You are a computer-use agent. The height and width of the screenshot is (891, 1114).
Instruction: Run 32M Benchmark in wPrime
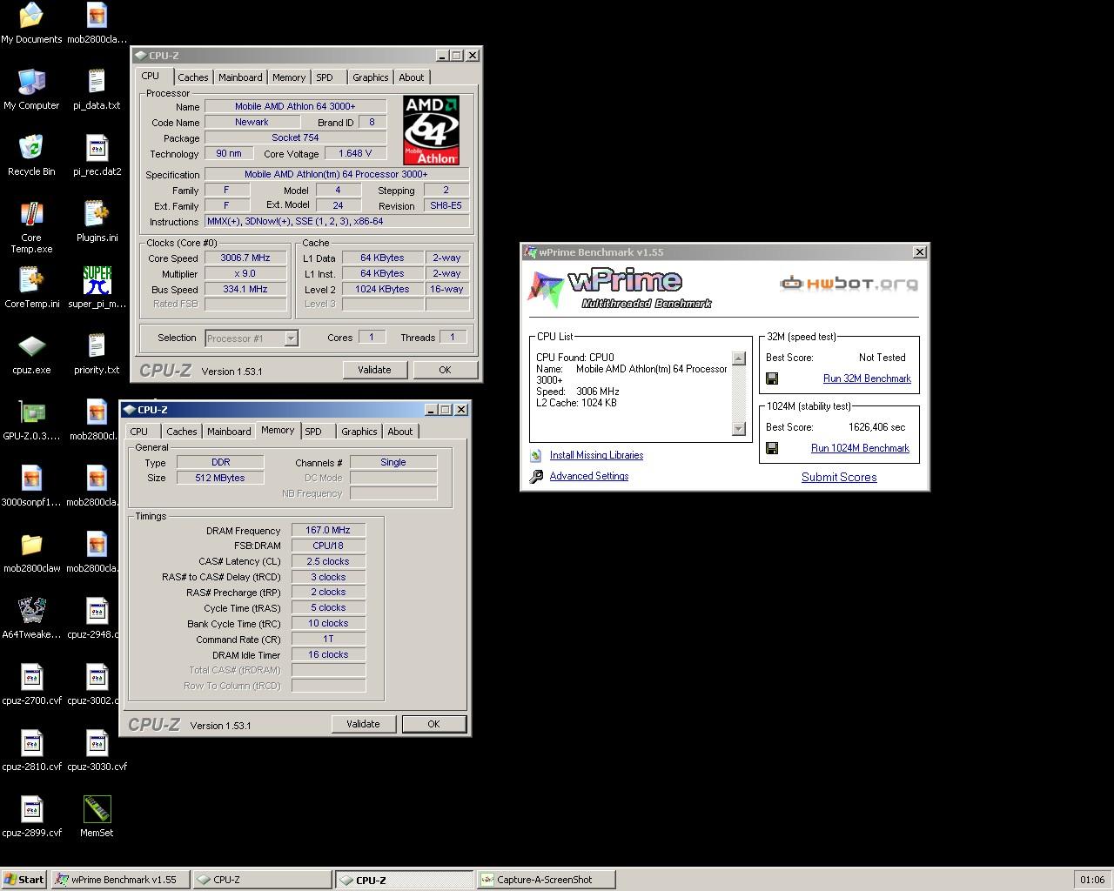(867, 379)
